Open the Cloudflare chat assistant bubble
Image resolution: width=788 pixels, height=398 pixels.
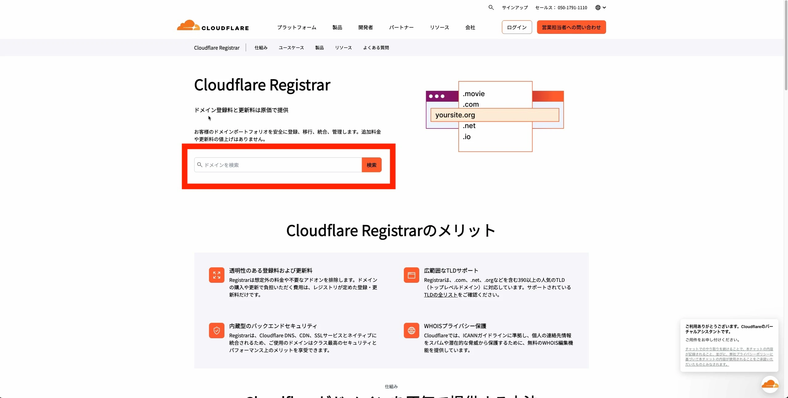click(x=770, y=385)
